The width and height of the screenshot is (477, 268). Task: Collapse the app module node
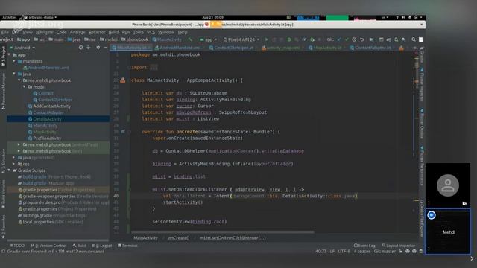coord(9,55)
